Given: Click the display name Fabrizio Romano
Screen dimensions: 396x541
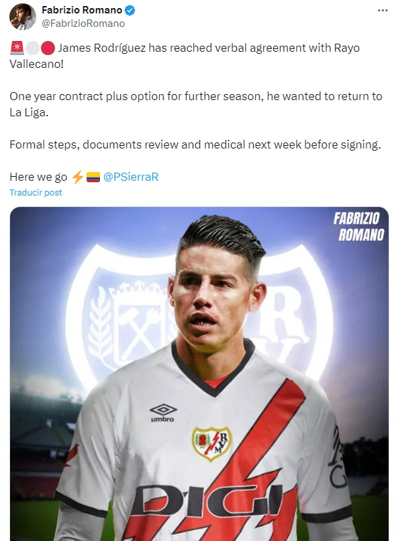Looking at the screenshot, I should [x=82, y=10].
